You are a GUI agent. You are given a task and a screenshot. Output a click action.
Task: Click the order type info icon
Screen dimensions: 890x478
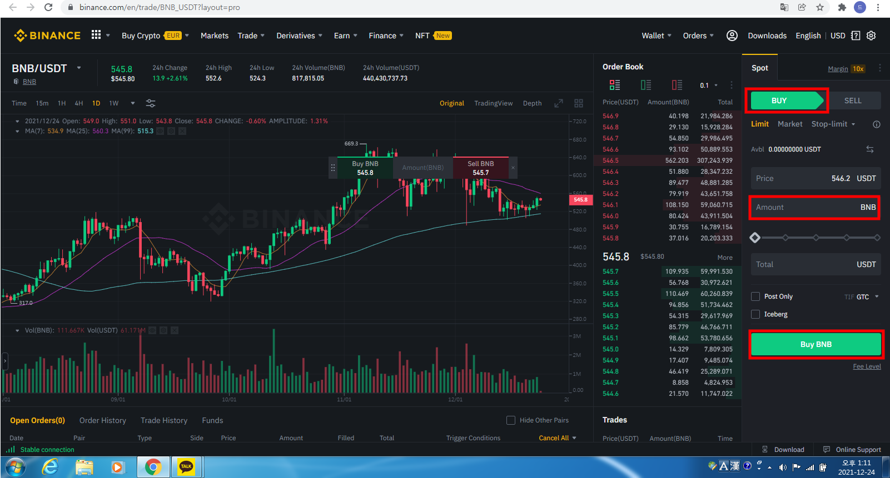click(x=877, y=124)
